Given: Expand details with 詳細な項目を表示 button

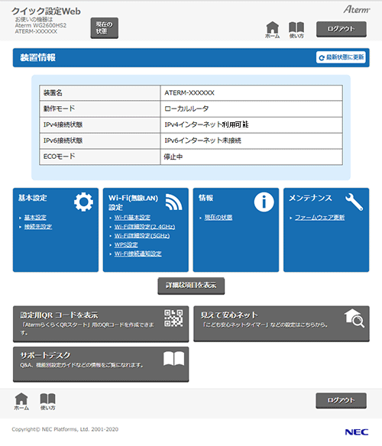Looking at the screenshot, I should coord(191,286).
